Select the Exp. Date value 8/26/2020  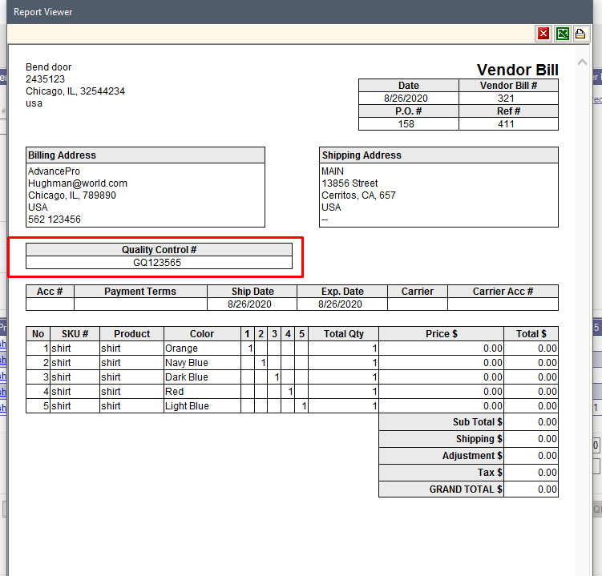click(341, 304)
